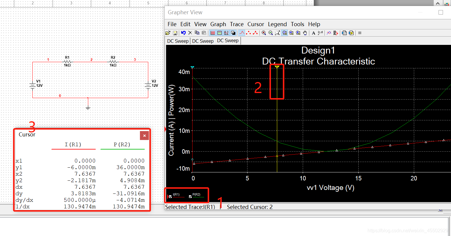Screen dimensions: 451x236
Task: Open the Trace menu
Action: 237,24
